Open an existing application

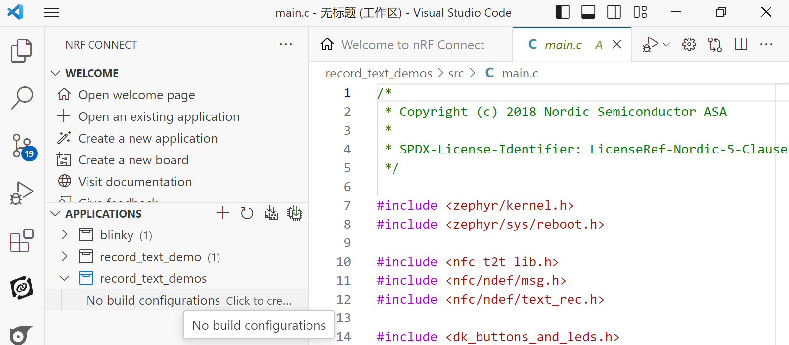159,116
